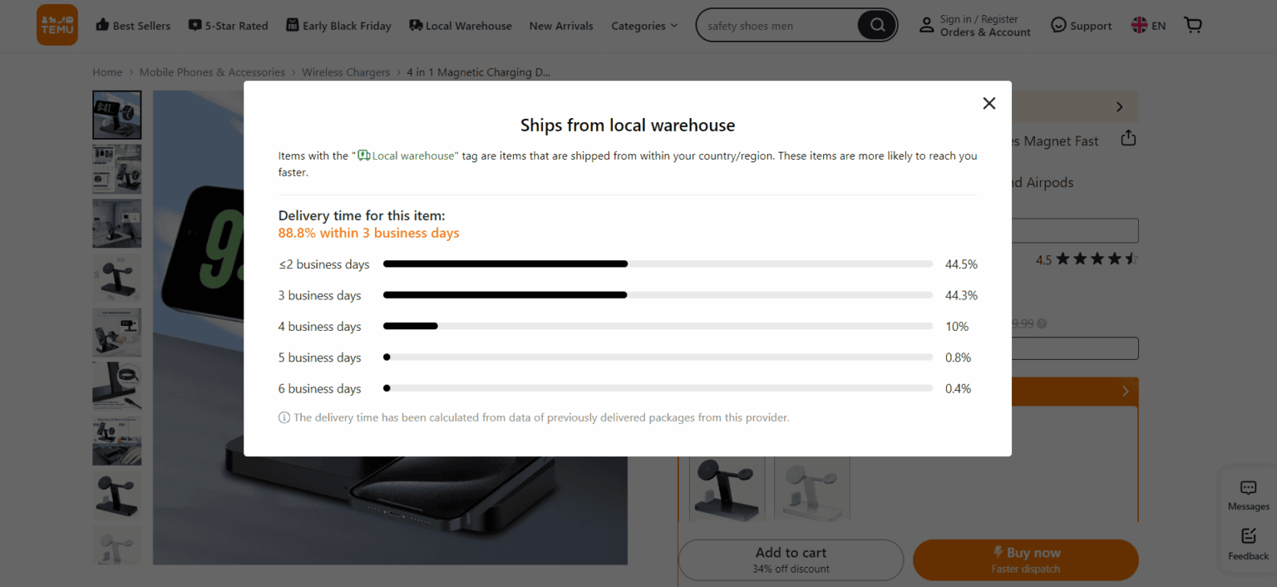The height and width of the screenshot is (587, 1277).
Task: Open Best Sellers in navigation bar
Action: click(x=133, y=26)
